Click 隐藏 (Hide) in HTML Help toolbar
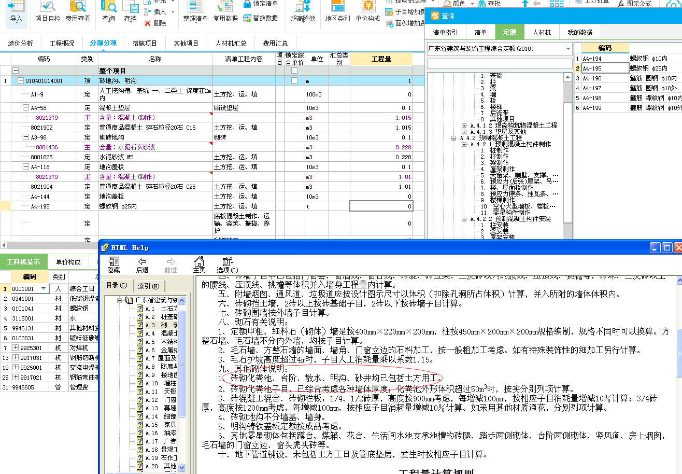 [113, 265]
